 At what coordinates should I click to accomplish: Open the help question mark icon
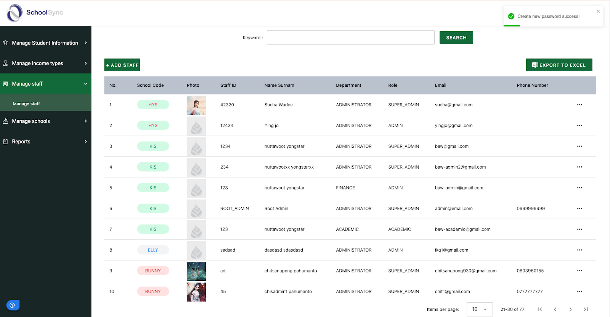tap(13, 305)
